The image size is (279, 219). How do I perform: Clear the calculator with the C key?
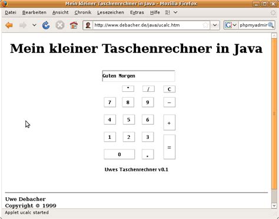(x=170, y=89)
